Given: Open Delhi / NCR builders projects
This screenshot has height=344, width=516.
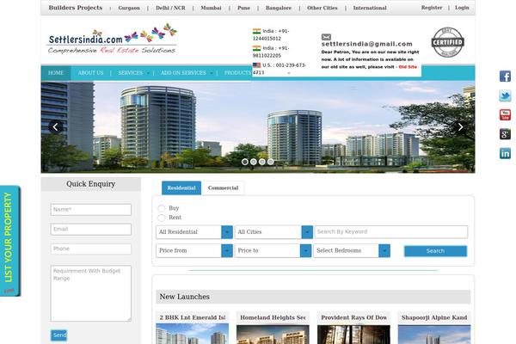Looking at the screenshot, I should (x=170, y=8).
